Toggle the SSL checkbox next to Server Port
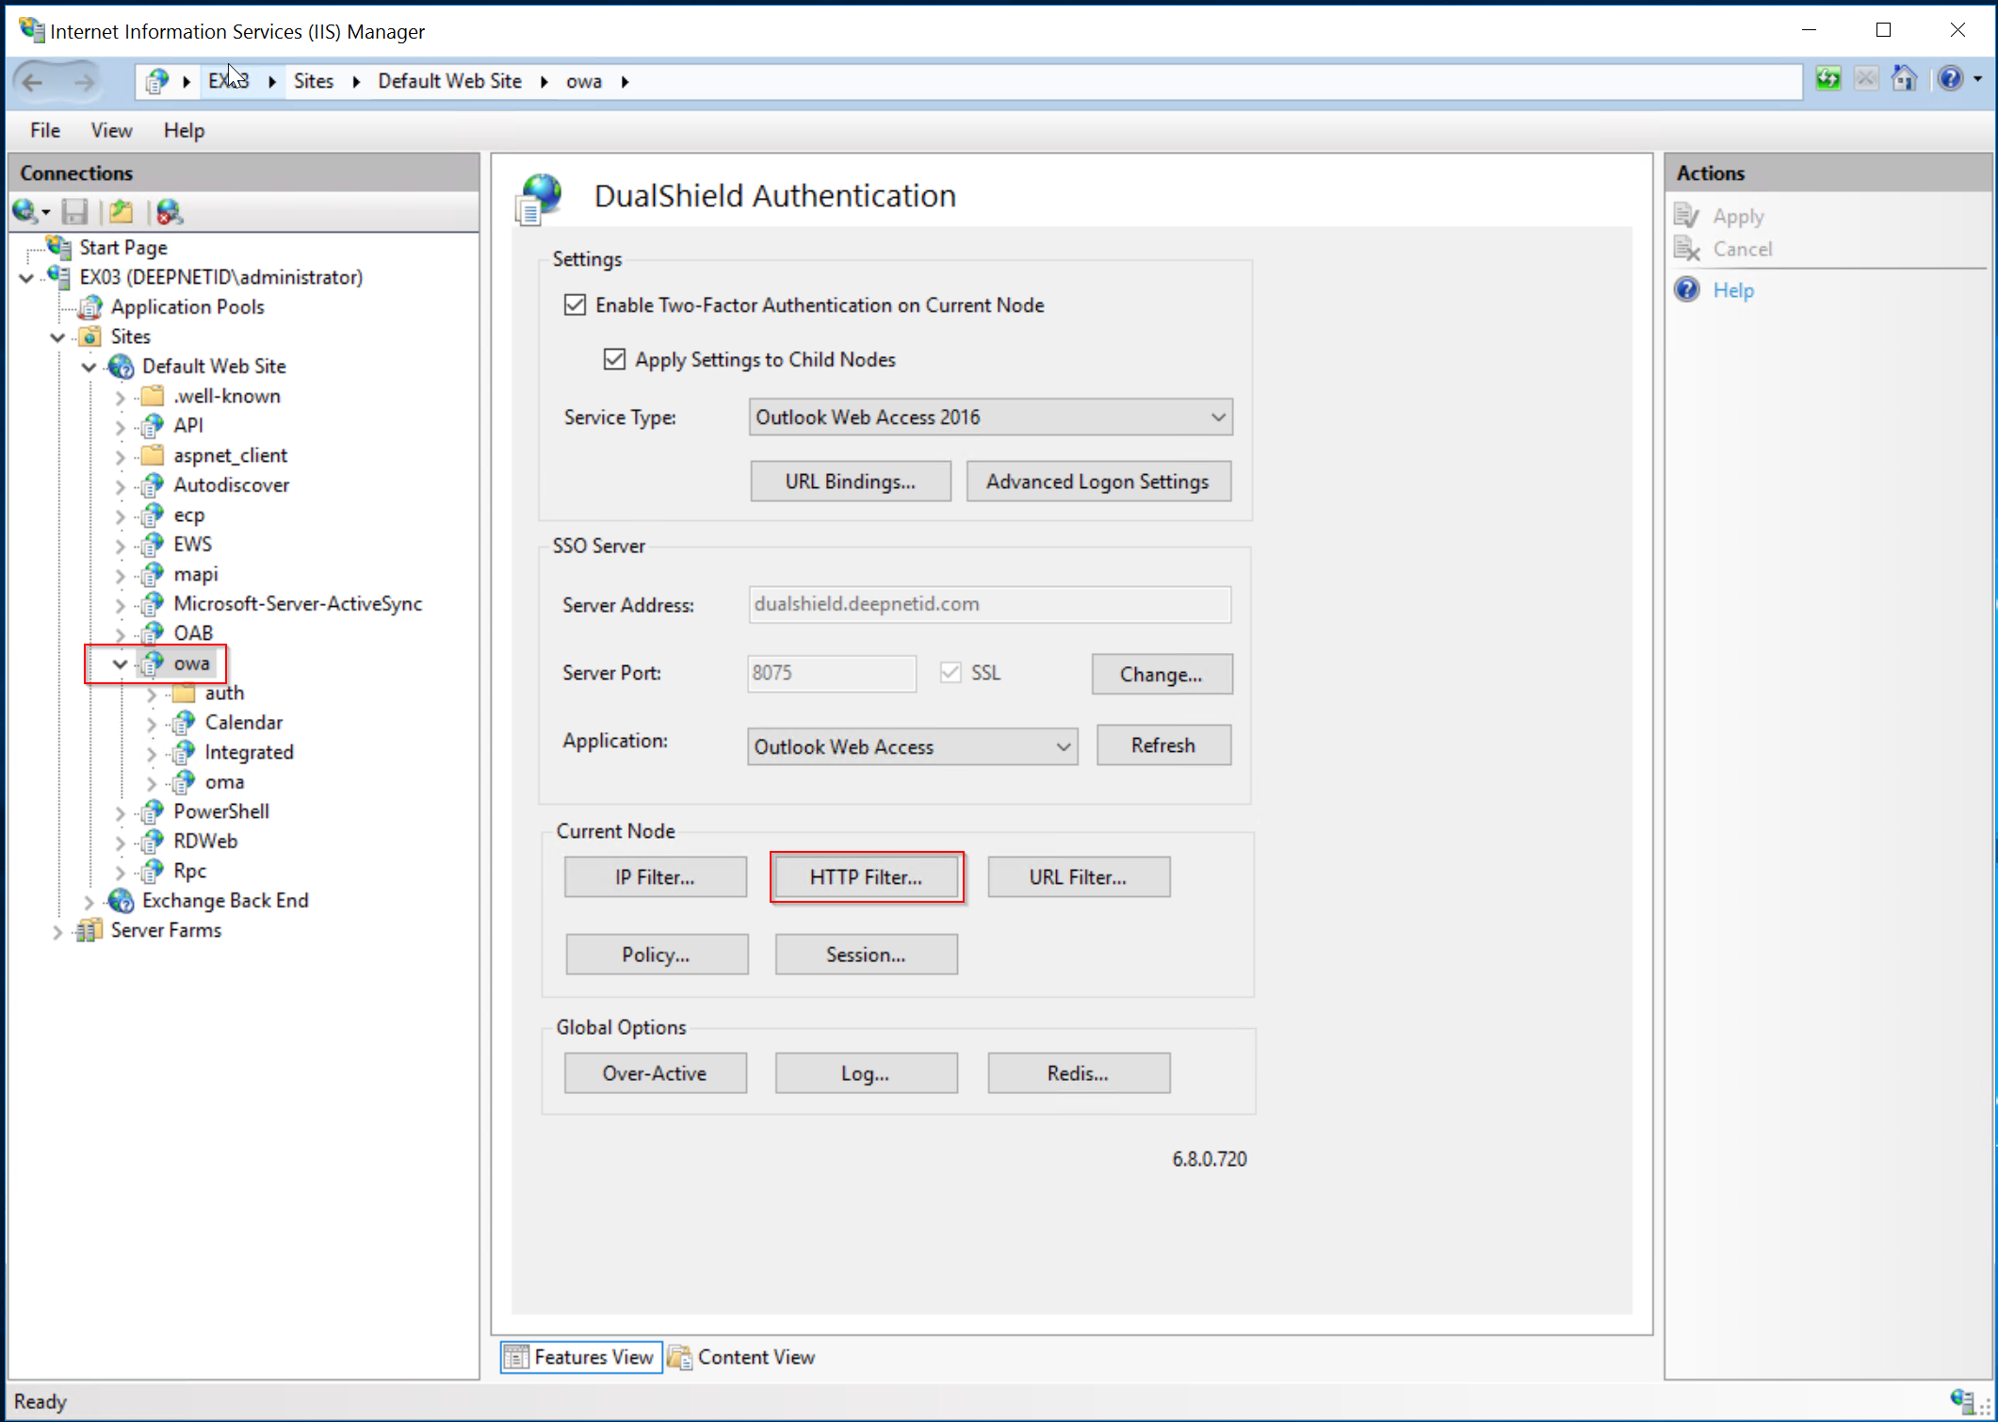The width and height of the screenshot is (1998, 1422). point(950,672)
